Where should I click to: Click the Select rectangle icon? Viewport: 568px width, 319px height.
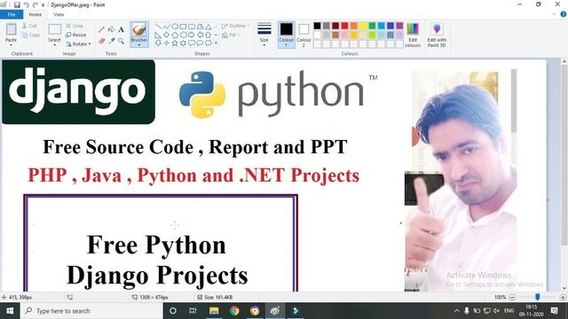[55, 29]
